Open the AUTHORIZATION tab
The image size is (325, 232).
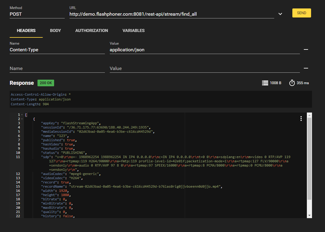pos(92,30)
